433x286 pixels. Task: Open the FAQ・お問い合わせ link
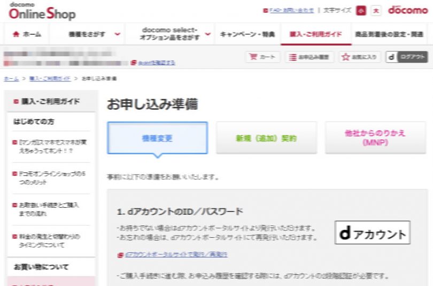[292, 11]
